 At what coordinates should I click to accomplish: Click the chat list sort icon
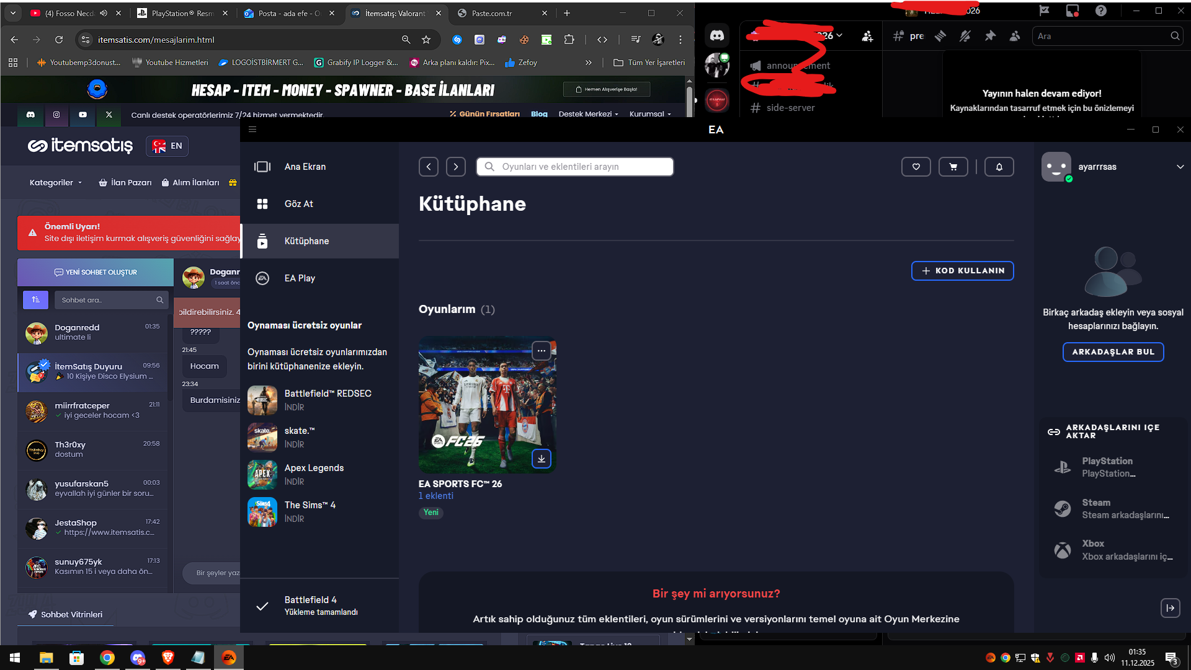point(35,300)
